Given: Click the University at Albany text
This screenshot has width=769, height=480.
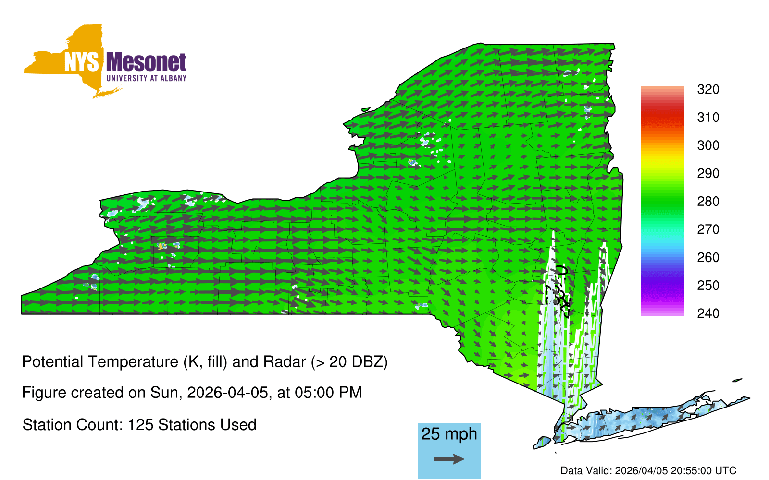Looking at the screenshot, I should click(x=146, y=78).
